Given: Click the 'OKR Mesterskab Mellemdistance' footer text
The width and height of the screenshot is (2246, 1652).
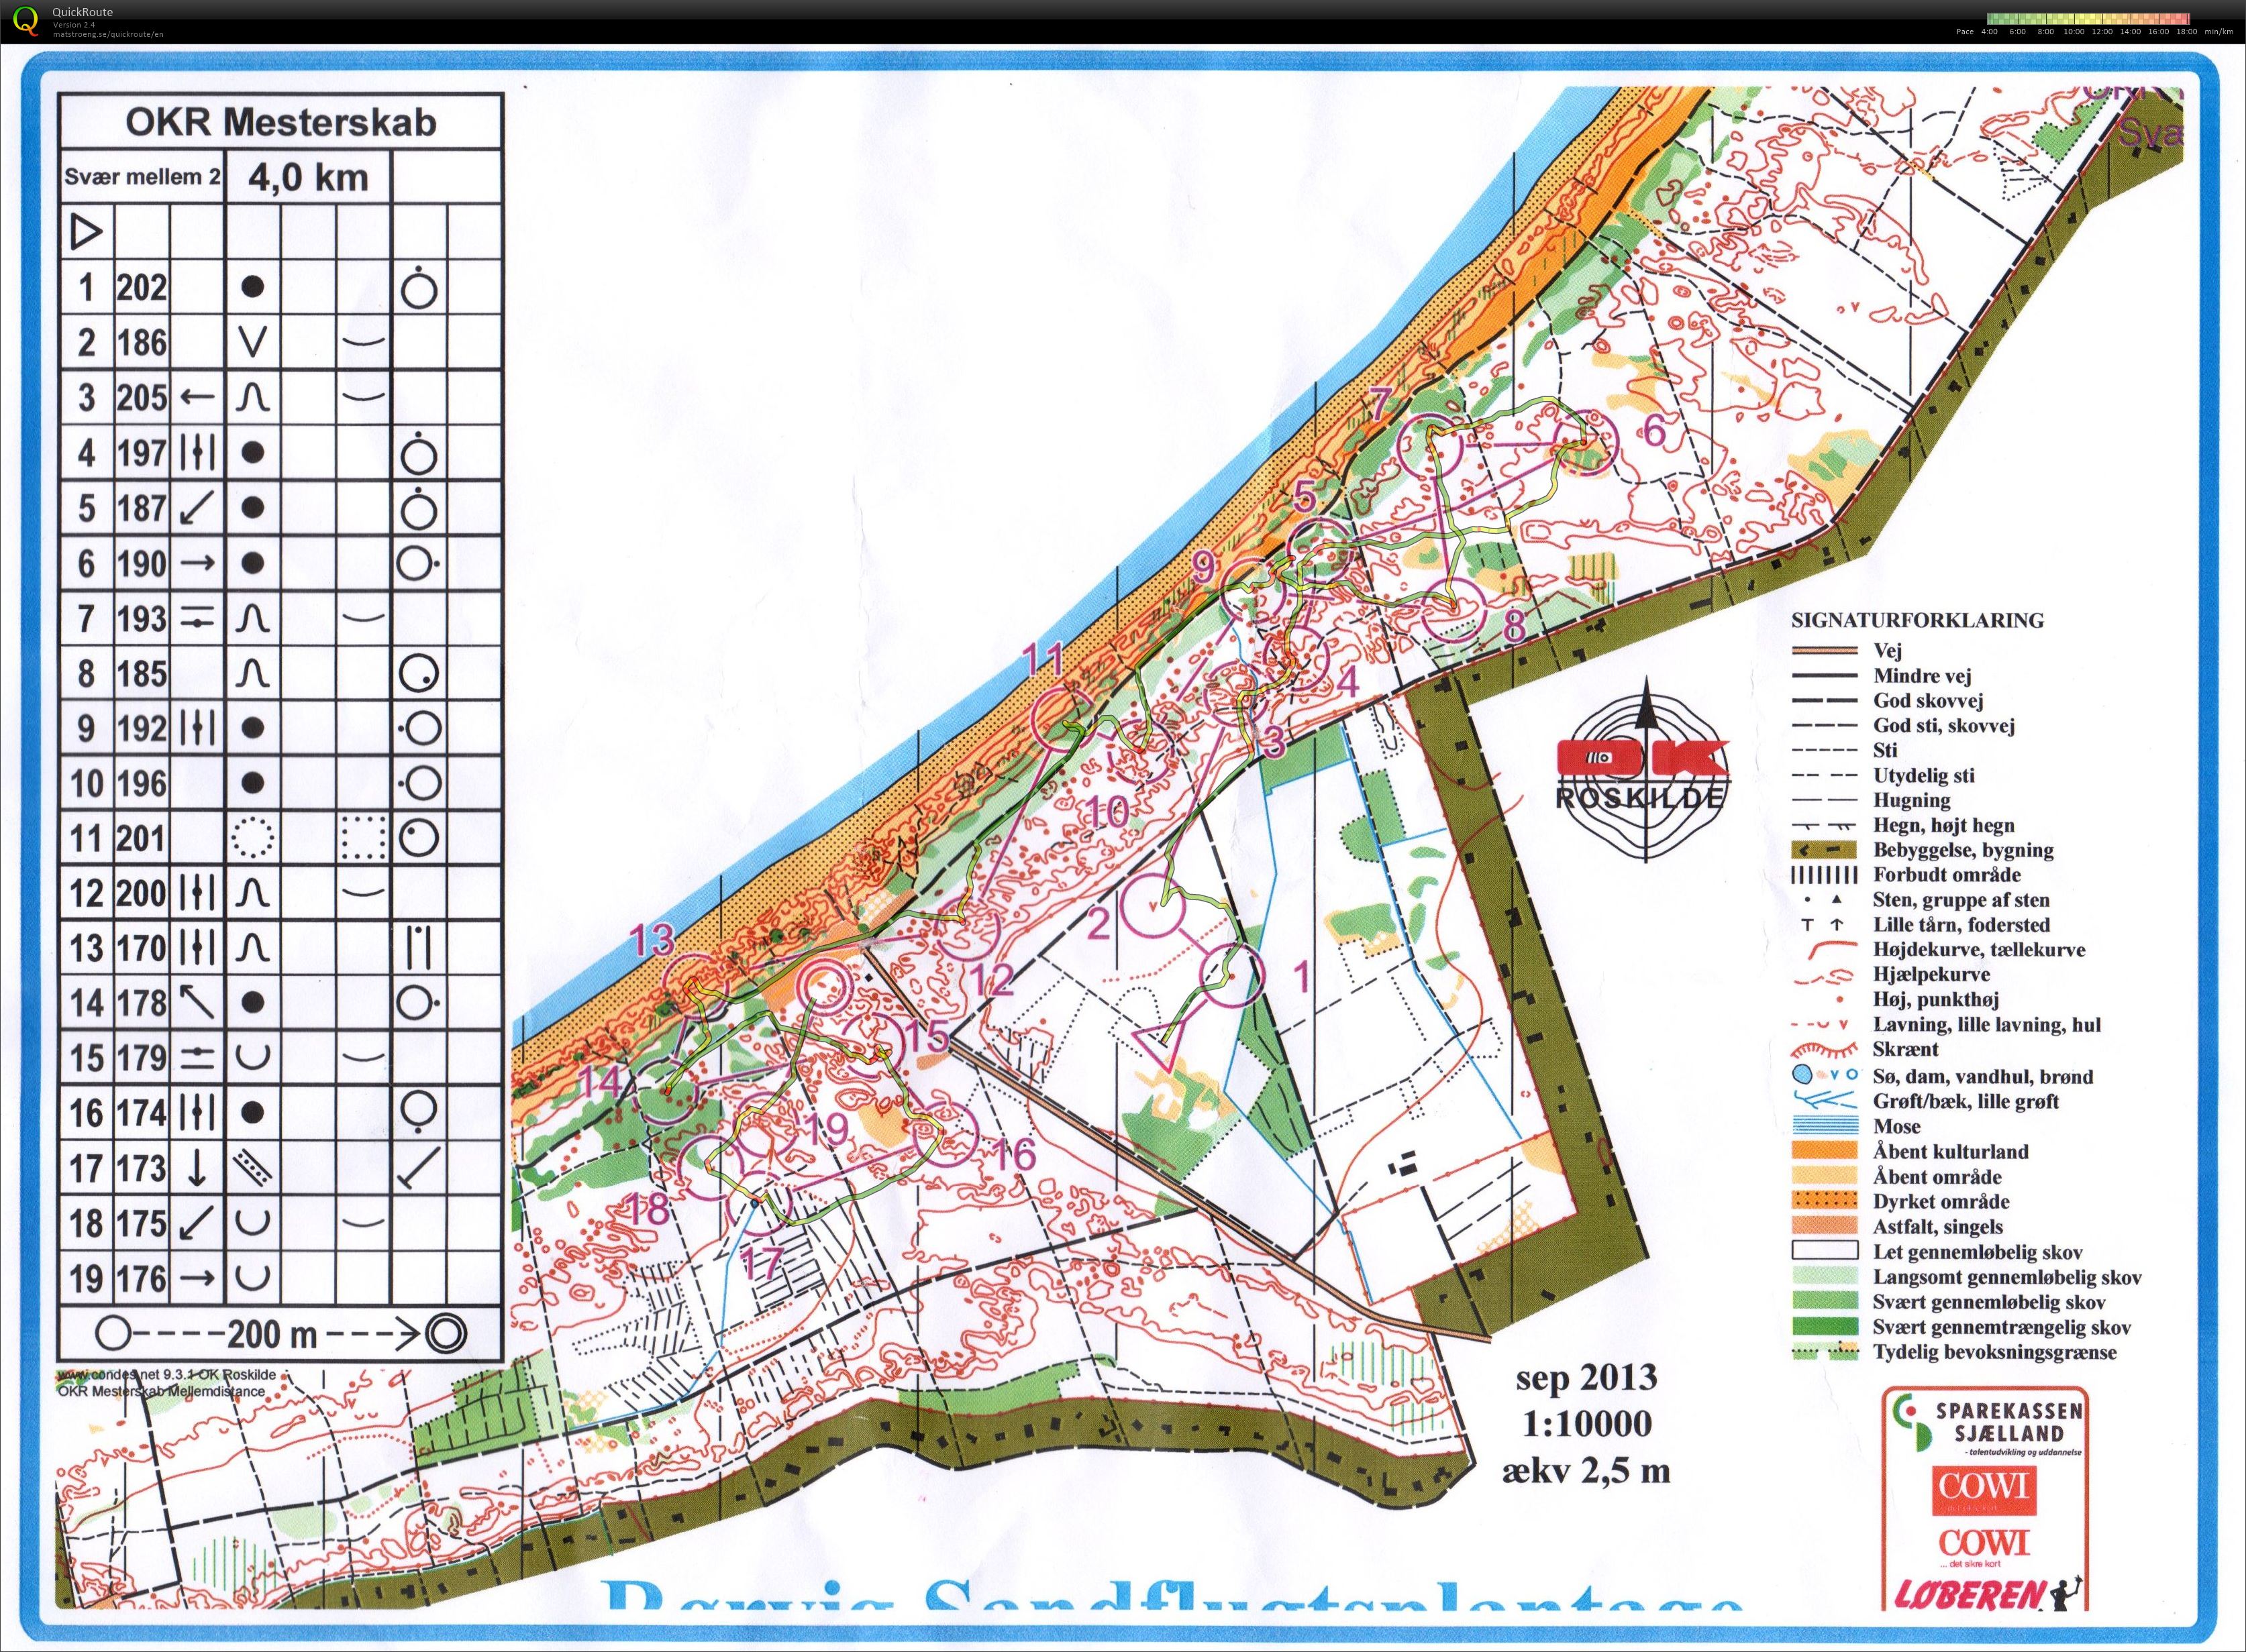Looking at the screenshot, I should pos(162,1391).
